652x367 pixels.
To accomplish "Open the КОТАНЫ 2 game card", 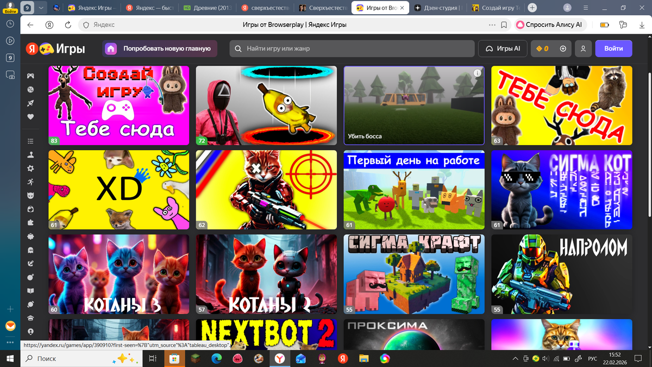I will (266, 274).
